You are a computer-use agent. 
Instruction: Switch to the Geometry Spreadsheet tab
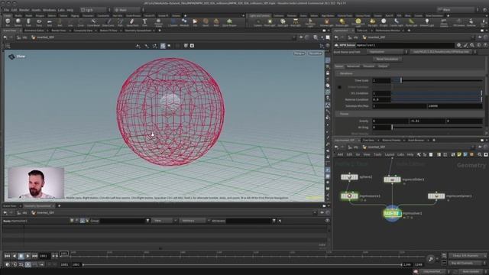138,31
